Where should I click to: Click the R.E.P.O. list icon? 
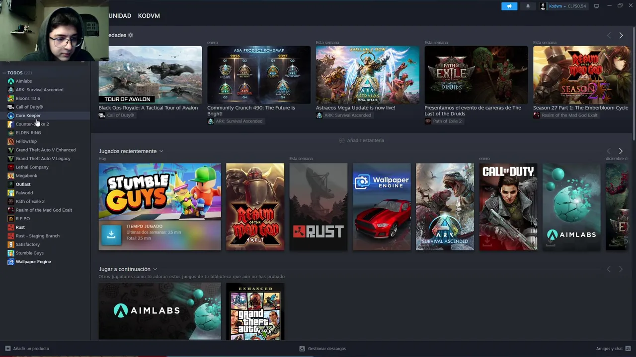11,219
